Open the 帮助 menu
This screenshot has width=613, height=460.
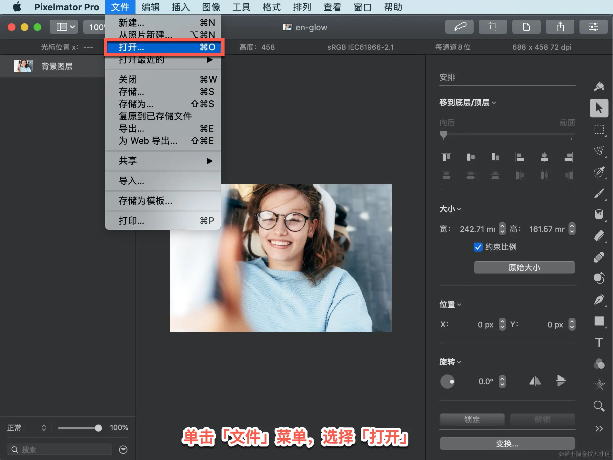(393, 7)
